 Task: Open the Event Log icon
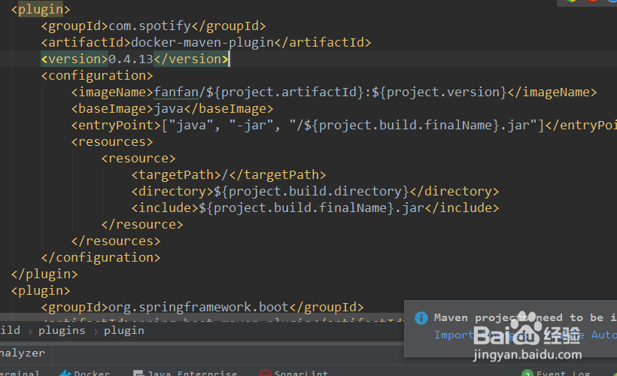527,373
